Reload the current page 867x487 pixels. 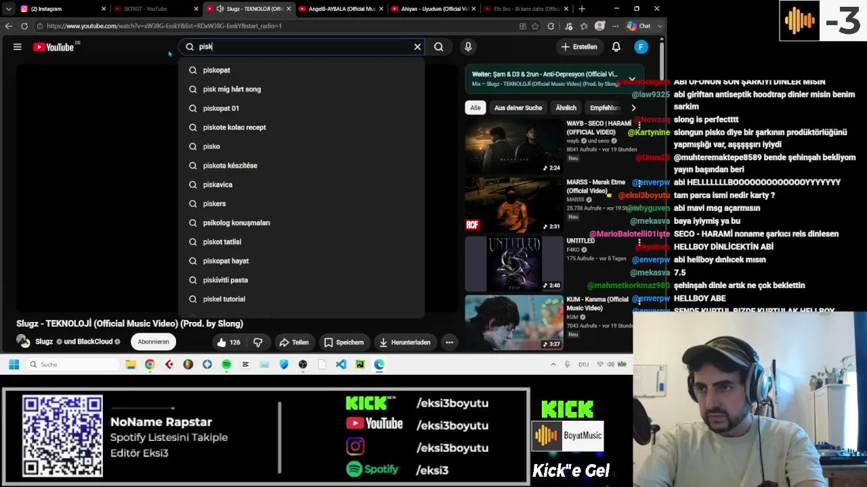(24, 26)
